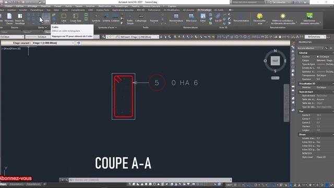Viewport: 334px width, 188px height.
Task: Open the Express menu
Action: point(172,6)
